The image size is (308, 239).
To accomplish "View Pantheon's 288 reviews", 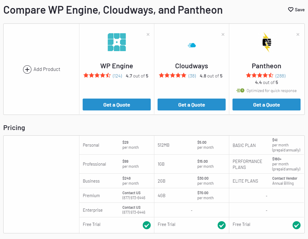I will pos(280,76).
